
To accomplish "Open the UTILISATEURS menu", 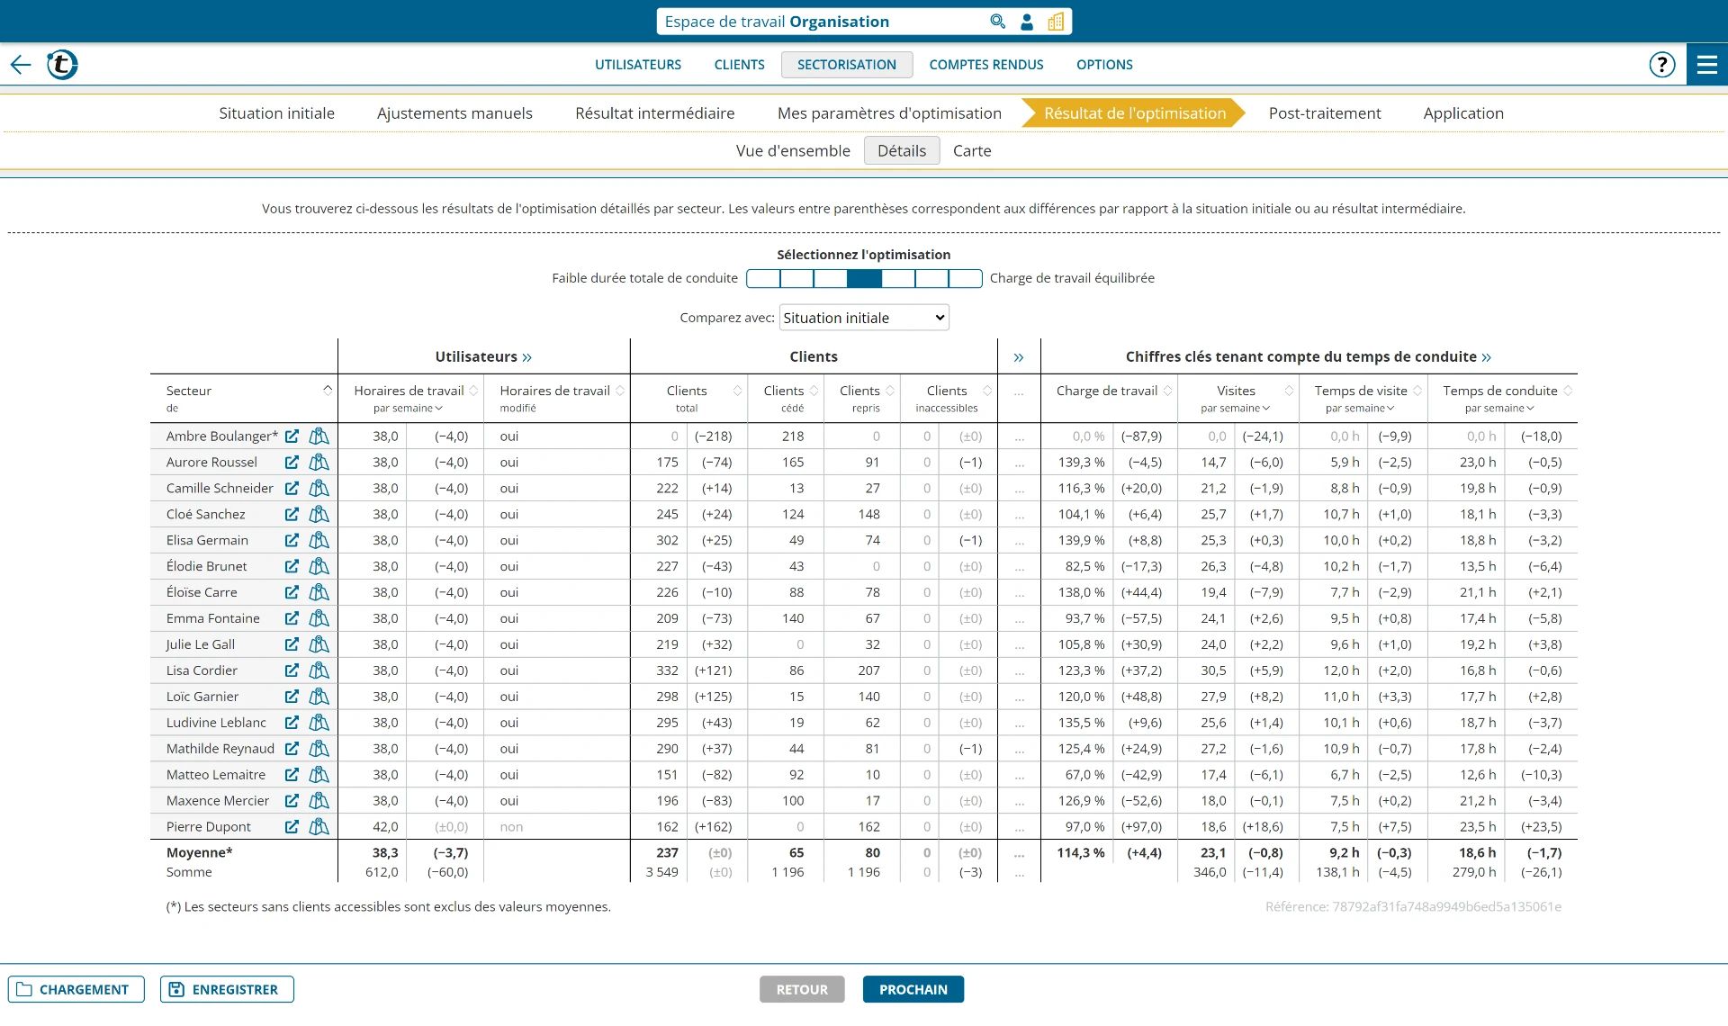I will click(638, 65).
